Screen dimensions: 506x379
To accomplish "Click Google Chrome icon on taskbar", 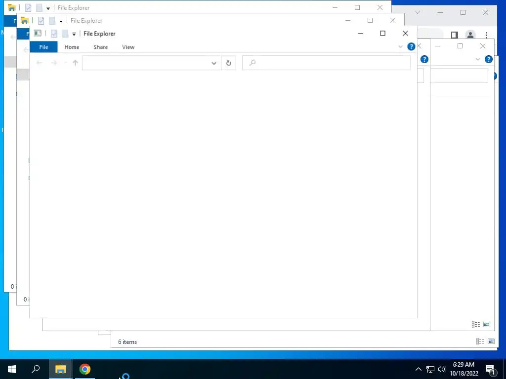I will 85,369.
